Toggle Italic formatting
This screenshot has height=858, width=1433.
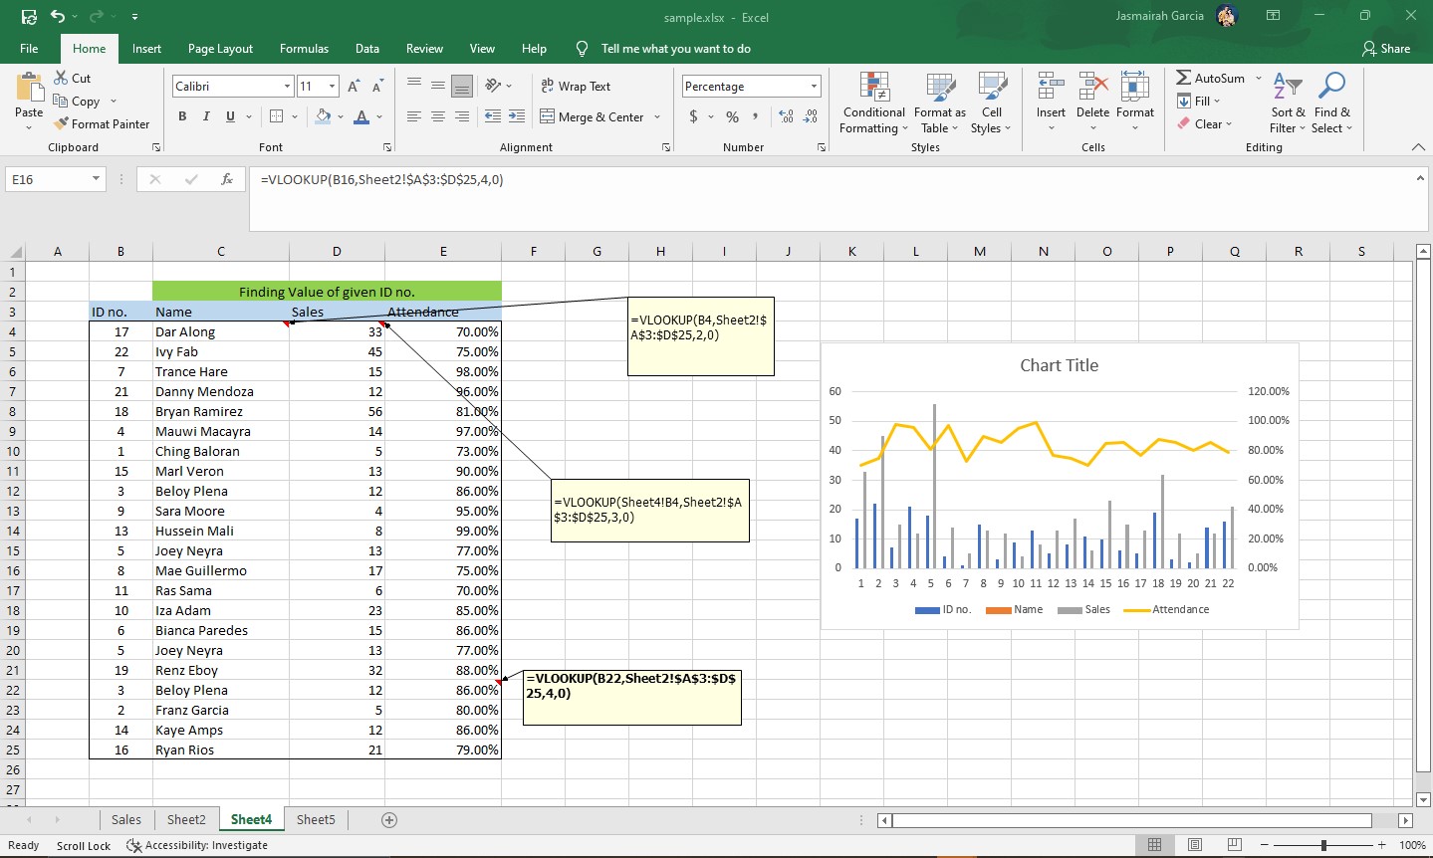pos(206,116)
